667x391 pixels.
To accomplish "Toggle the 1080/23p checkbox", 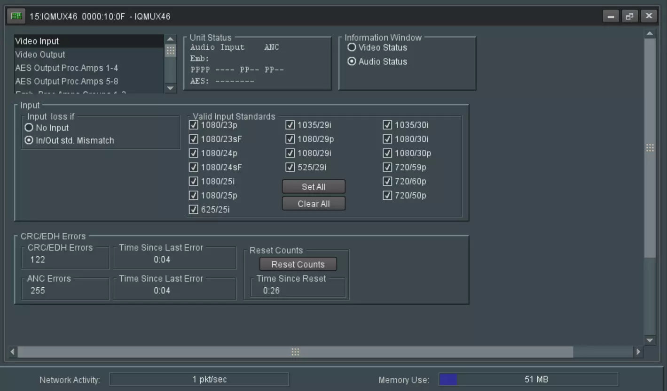I will tap(194, 125).
